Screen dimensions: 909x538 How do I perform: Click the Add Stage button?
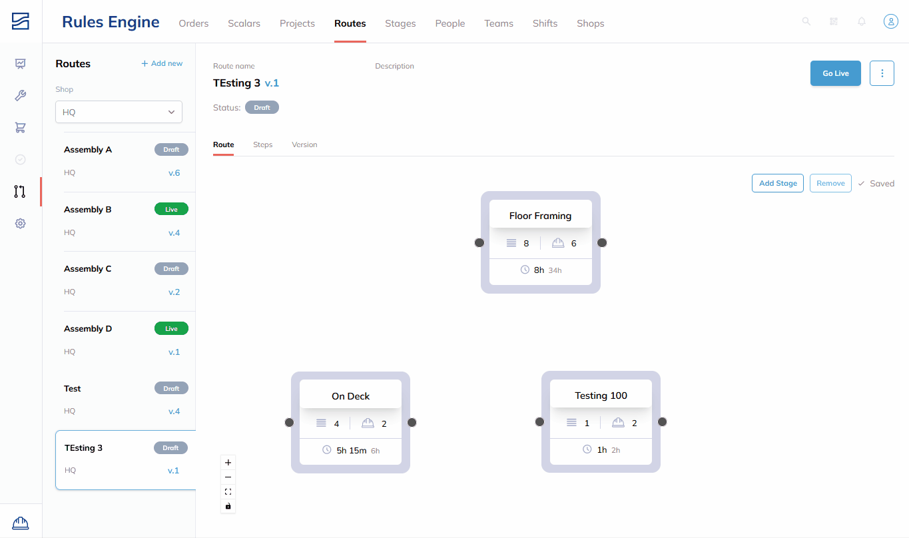[778, 183]
